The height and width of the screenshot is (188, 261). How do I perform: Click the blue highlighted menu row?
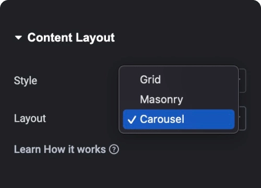(x=179, y=119)
